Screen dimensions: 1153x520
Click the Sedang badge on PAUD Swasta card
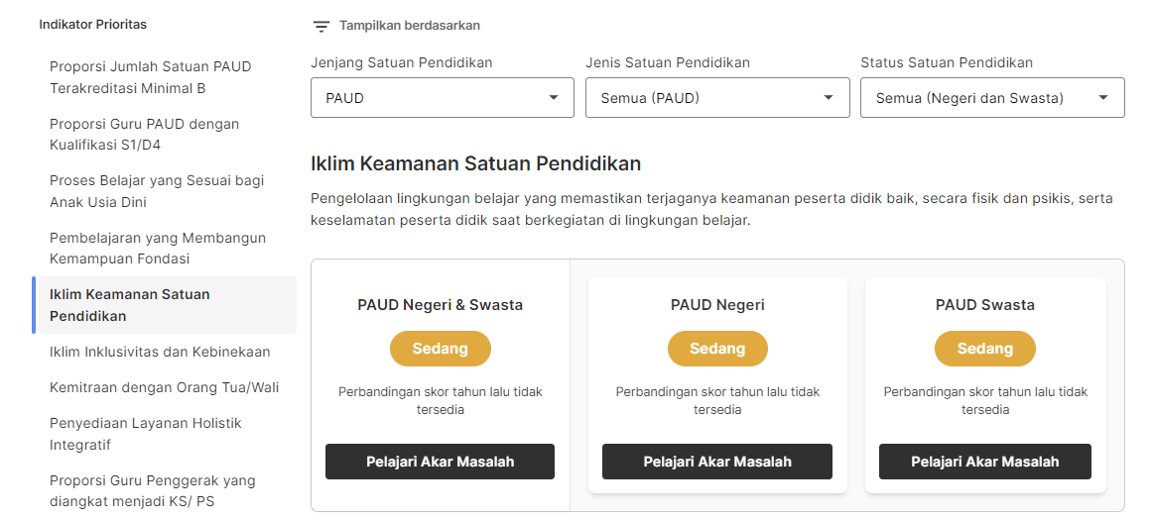point(984,349)
